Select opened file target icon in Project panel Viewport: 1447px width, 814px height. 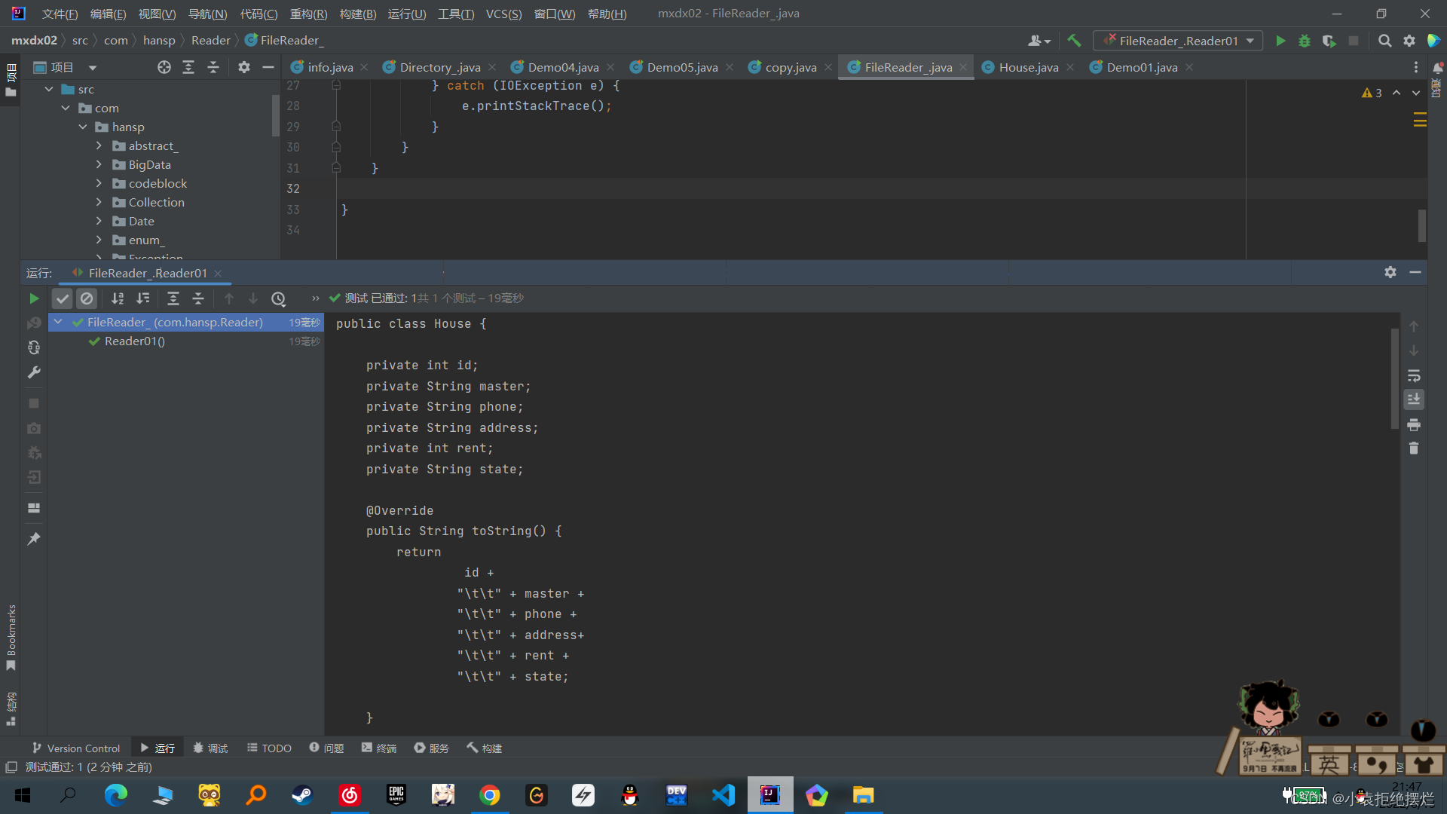tap(164, 67)
